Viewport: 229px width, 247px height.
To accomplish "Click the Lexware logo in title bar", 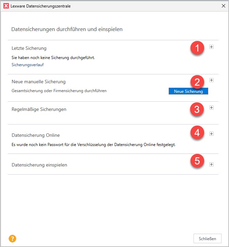I will (6, 6).
